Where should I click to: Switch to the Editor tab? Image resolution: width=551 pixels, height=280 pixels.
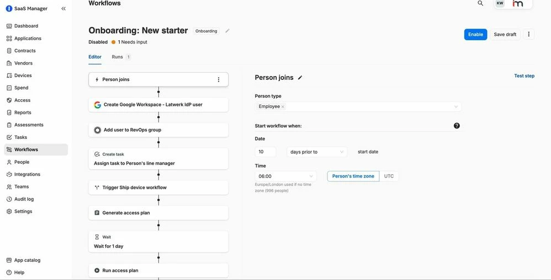pos(95,57)
